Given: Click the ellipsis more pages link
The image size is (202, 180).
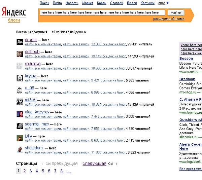Looking at the screenshot, I should click(69, 171).
